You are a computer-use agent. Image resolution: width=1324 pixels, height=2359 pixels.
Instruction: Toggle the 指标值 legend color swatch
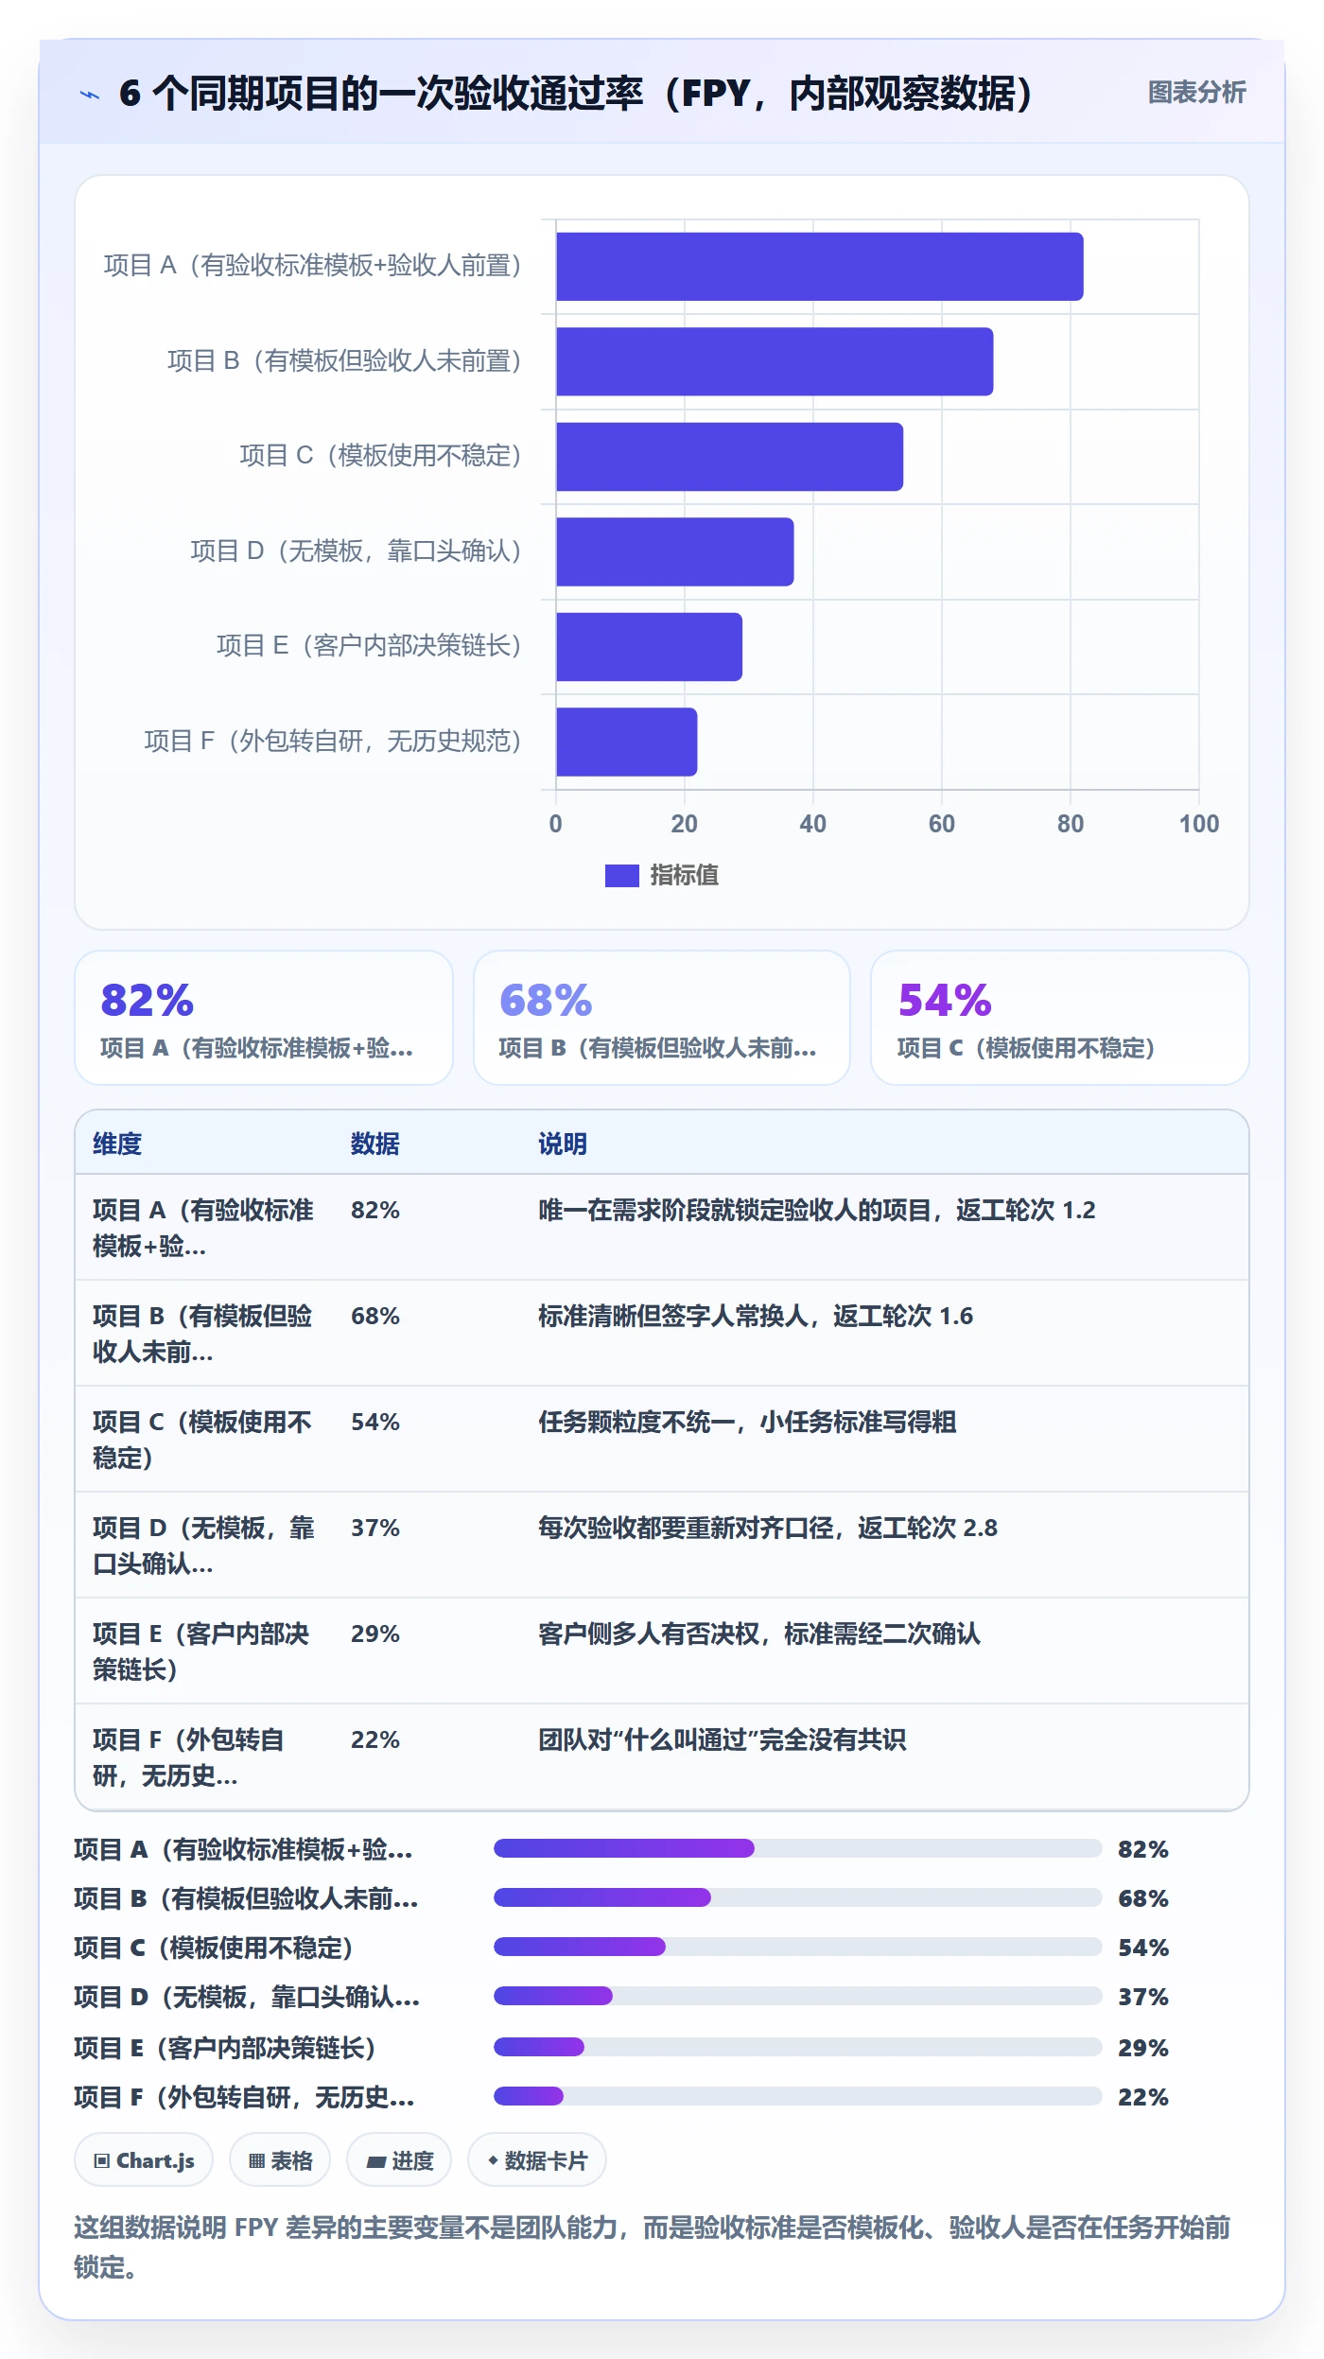point(621,876)
